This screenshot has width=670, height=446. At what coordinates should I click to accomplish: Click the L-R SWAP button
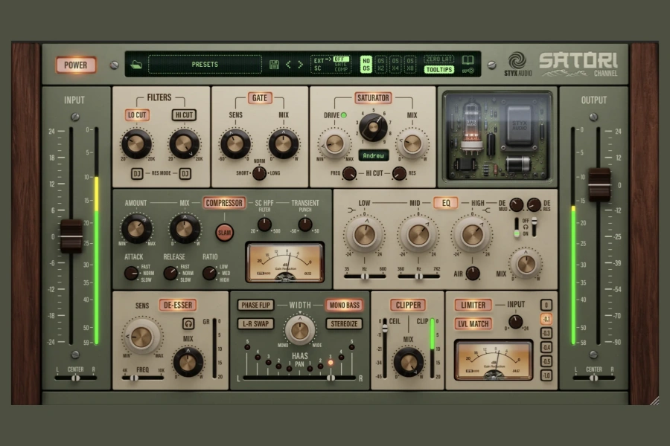point(255,323)
